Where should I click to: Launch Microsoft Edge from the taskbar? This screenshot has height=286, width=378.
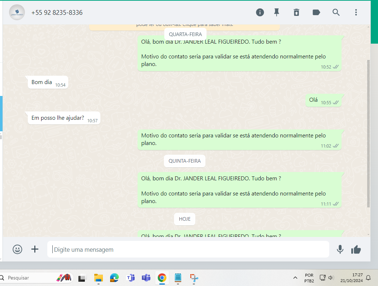(x=114, y=278)
